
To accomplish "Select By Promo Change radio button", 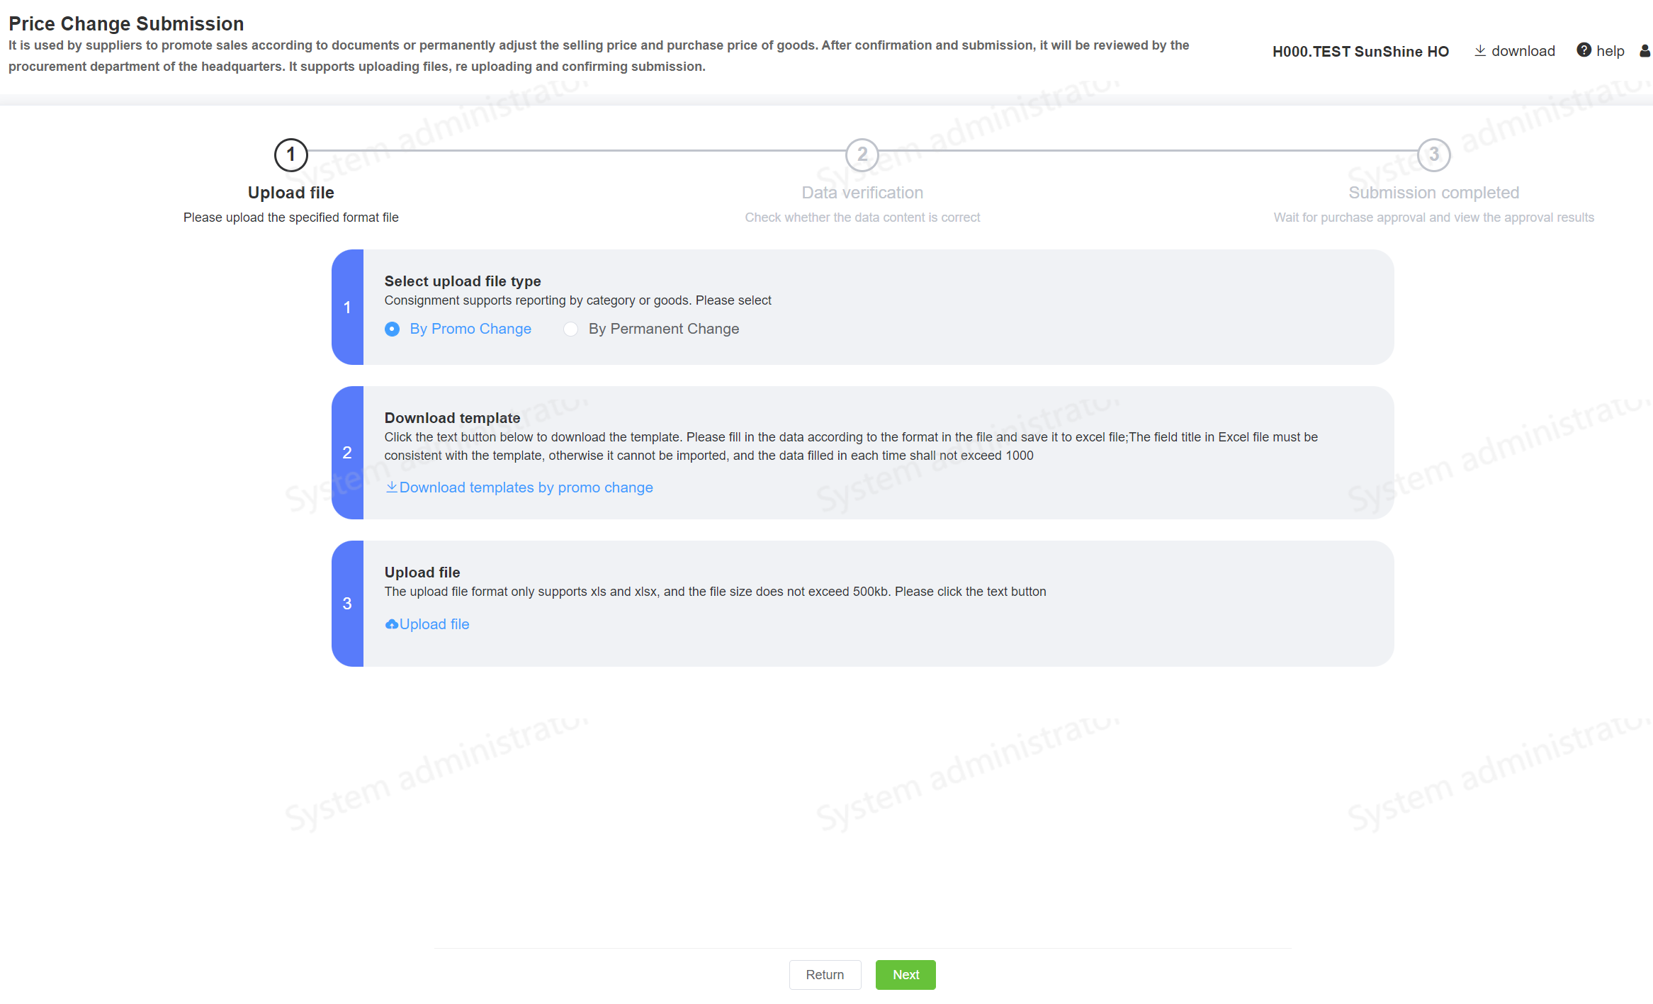I will click(392, 329).
